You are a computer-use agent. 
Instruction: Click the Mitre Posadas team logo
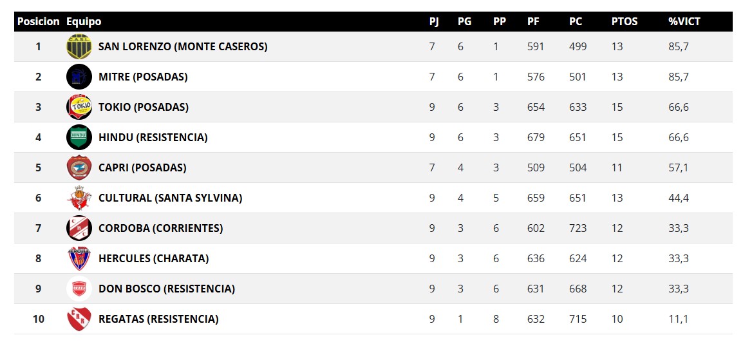coord(79,77)
